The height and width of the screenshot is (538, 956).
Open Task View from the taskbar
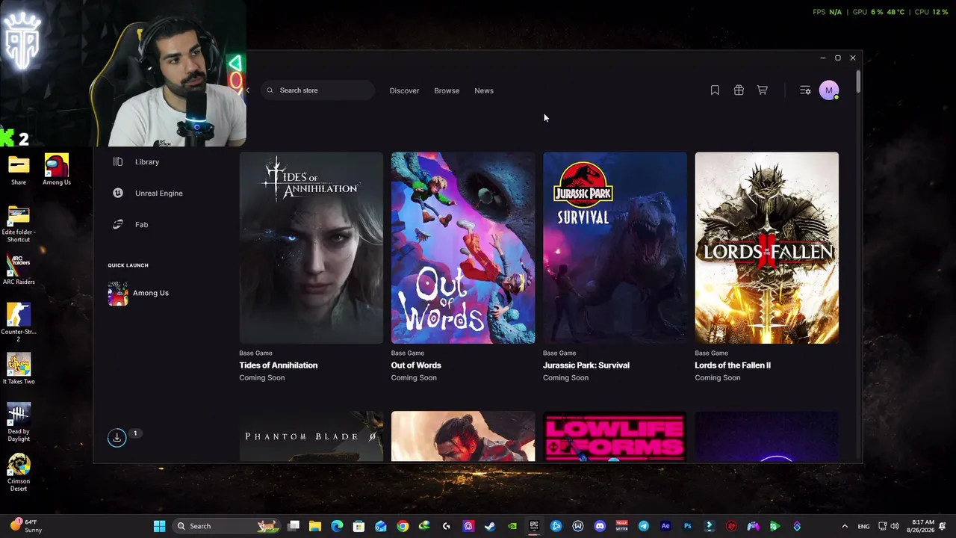pos(294,526)
